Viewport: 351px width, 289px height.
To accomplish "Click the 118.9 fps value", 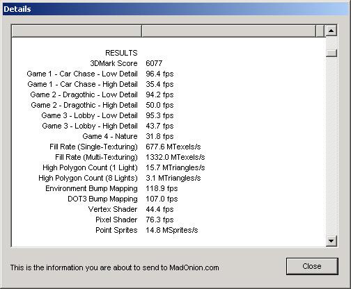I will (162, 188).
